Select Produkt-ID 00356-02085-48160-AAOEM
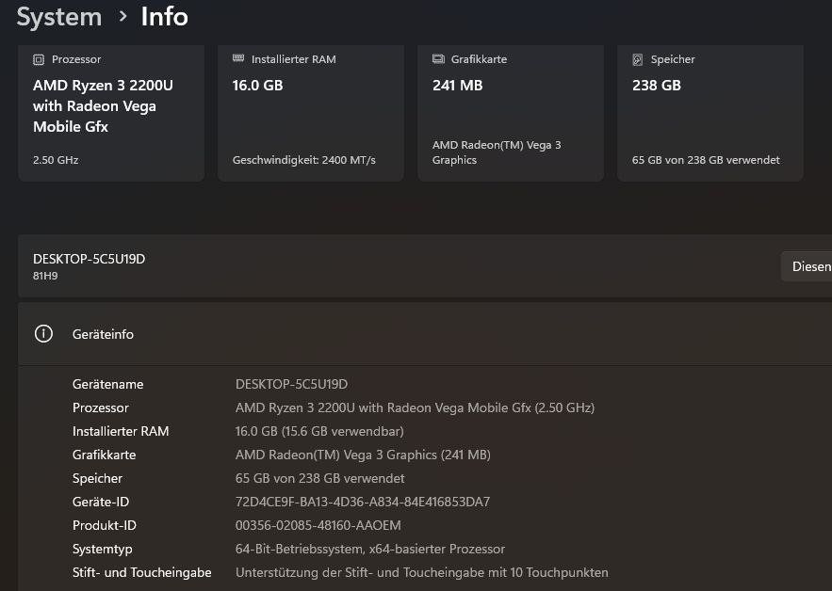The width and height of the screenshot is (832, 591). point(318,525)
